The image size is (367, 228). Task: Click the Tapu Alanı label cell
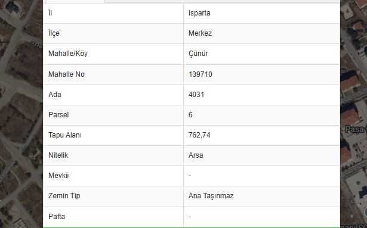click(113, 135)
